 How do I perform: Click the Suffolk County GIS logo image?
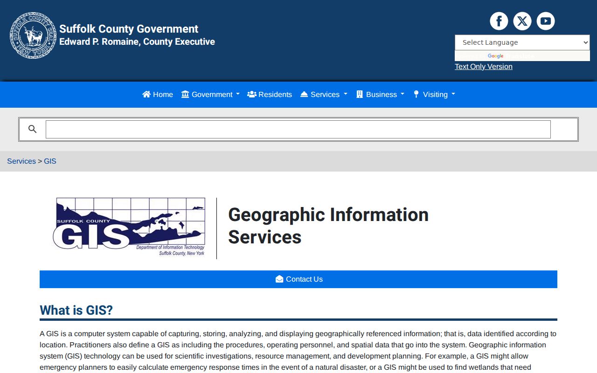pyautogui.click(x=129, y=228)
